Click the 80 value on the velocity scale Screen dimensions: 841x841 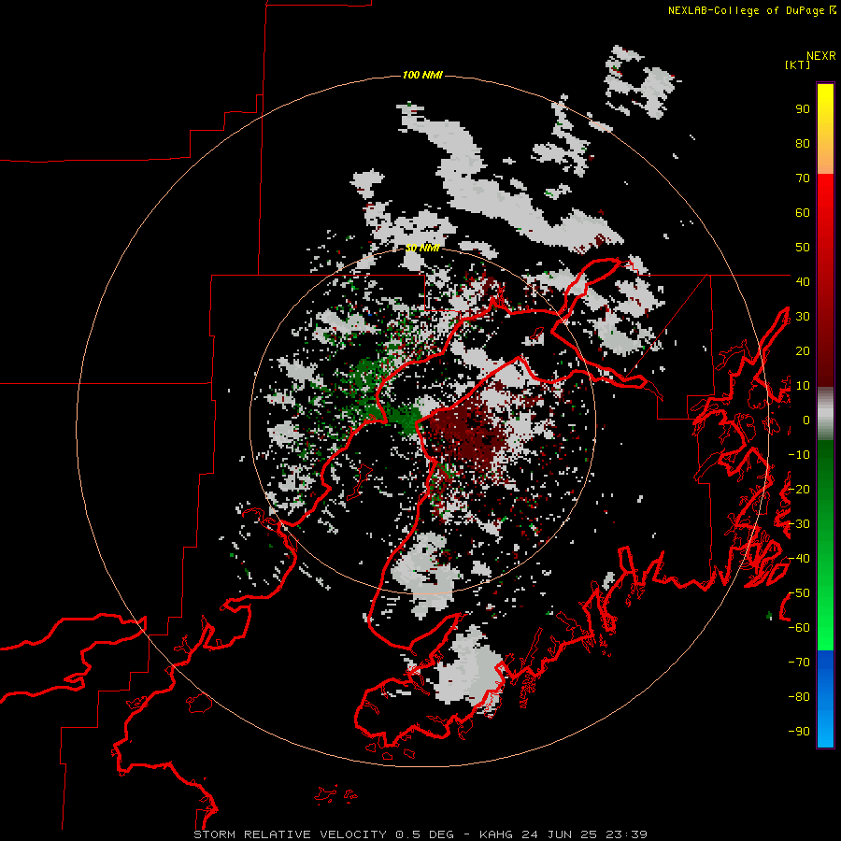coord(803,143)
